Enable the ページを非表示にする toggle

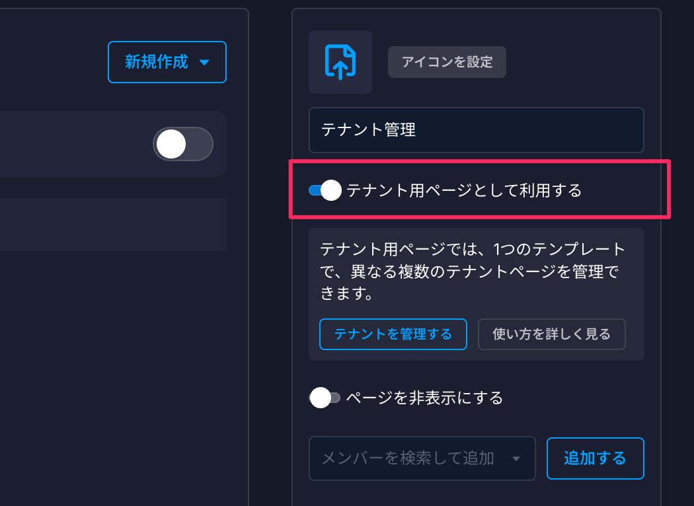[325, 398]
